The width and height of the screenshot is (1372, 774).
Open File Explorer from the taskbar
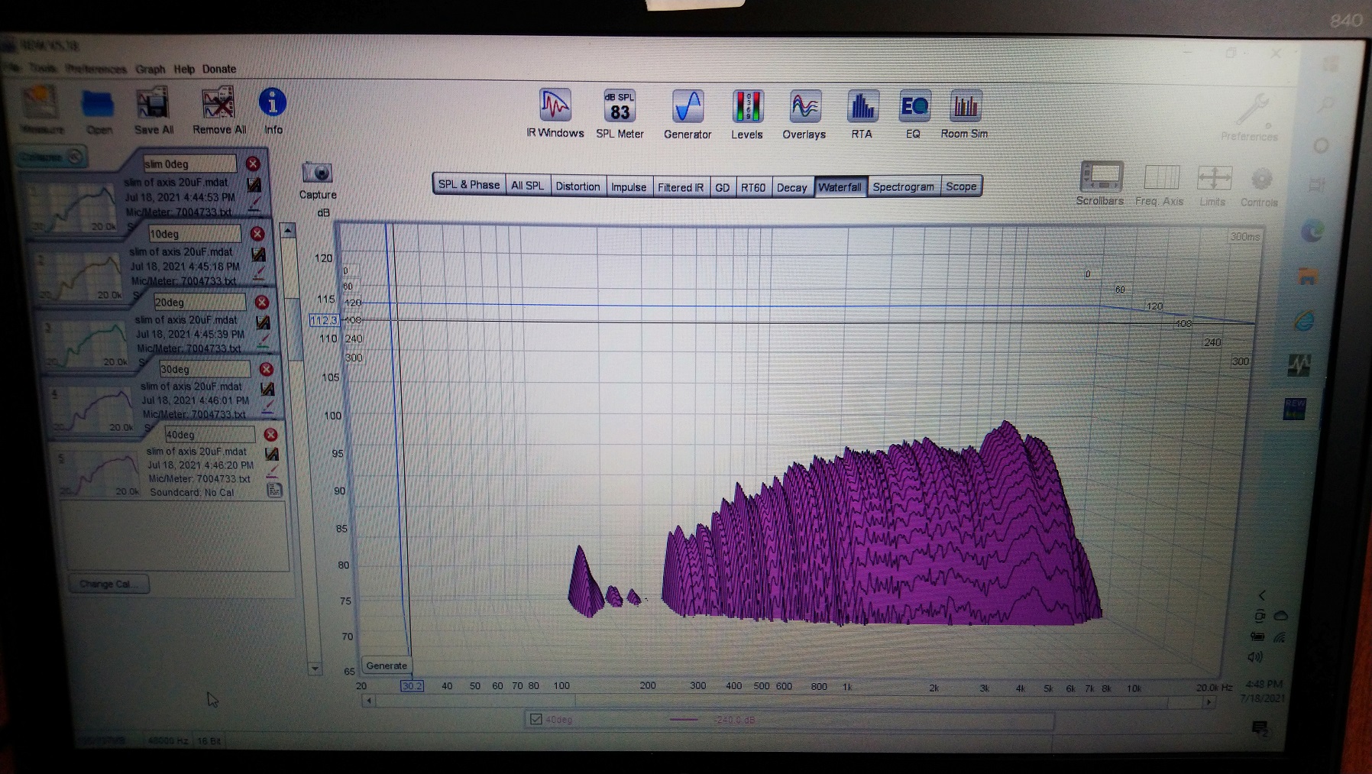coord(1309,276)
